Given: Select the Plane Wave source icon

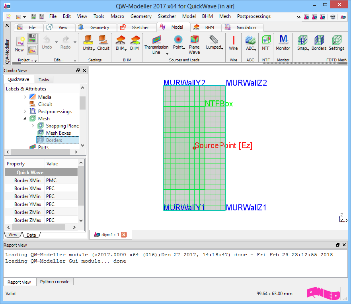Looking at the screenshot, I should [x=194, y=40].
